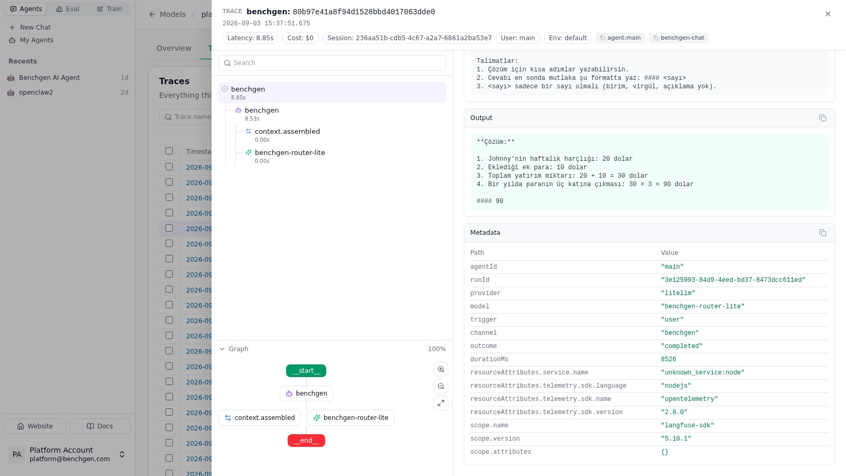
Task: Select the benchgen 8.53s agent span
Action: click(x=338, y=114)
